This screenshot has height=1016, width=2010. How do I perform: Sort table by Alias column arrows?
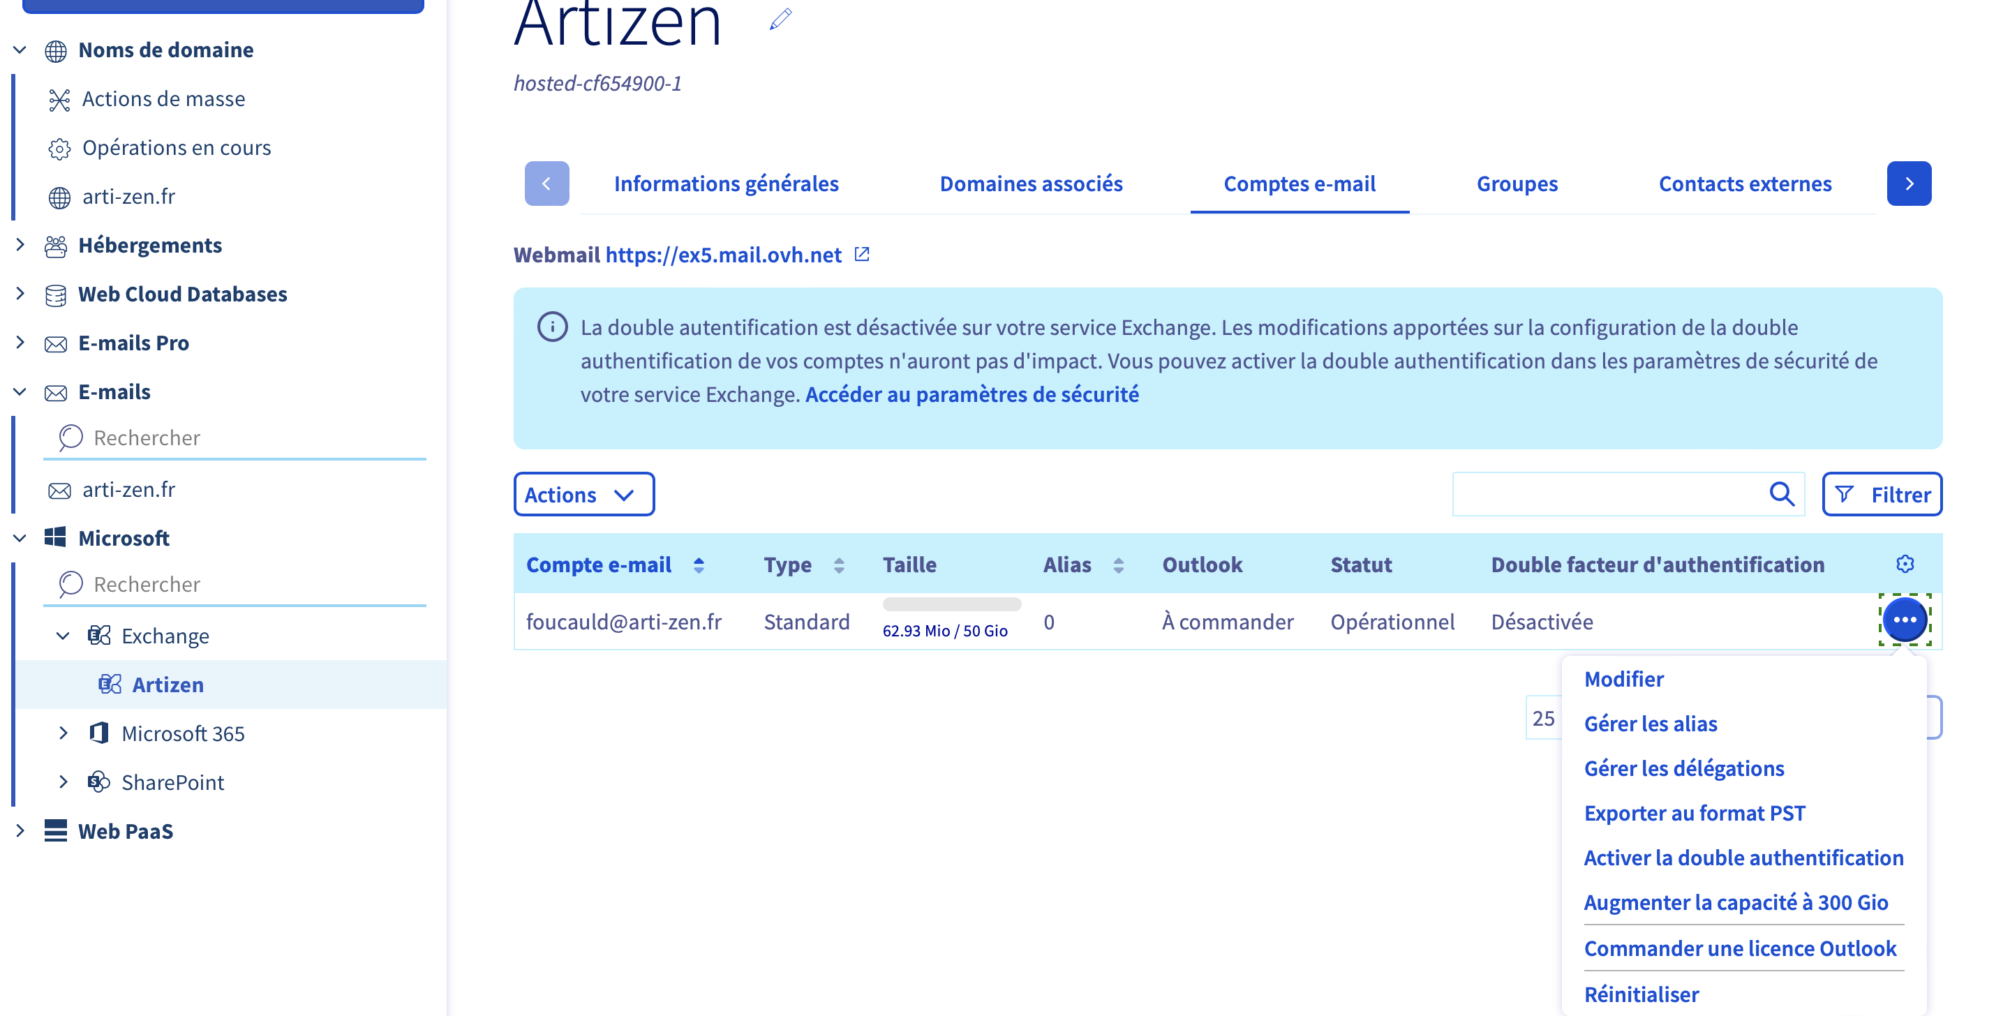pyautogui.click(x=1118, y=565)
